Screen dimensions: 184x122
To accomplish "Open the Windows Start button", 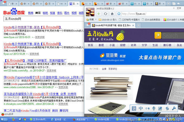I will 4,119.
